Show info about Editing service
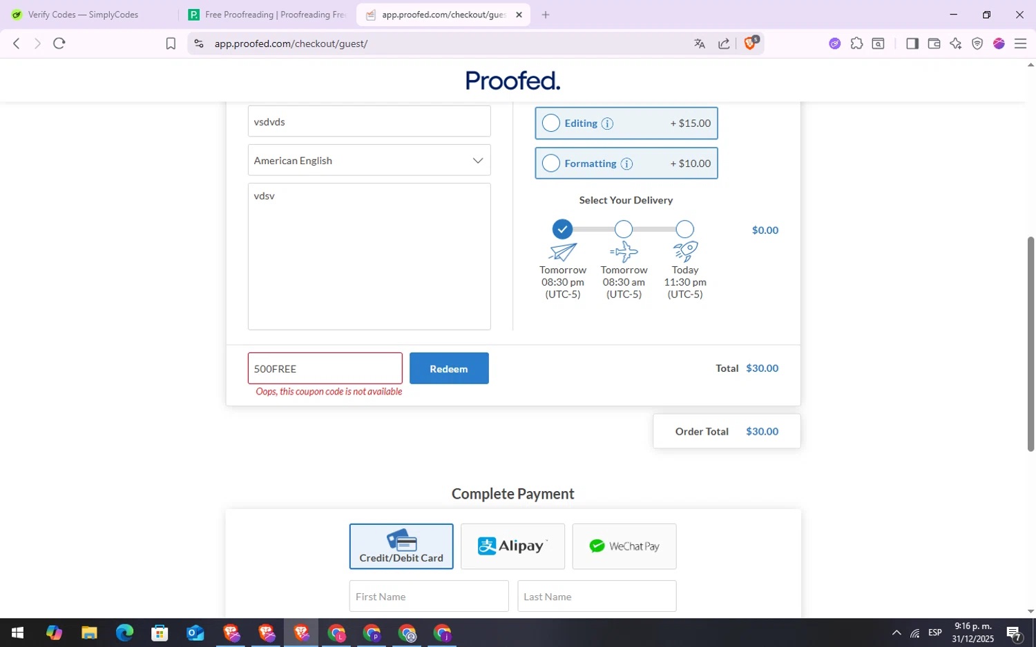 pos(607,123)
